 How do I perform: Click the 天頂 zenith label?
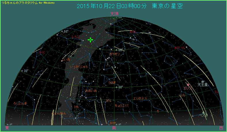(114, 14)
